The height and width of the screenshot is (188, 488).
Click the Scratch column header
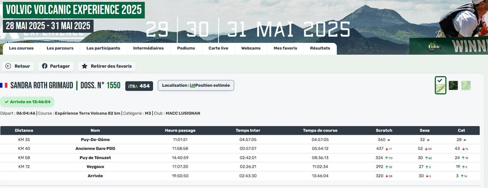point(384,131)
